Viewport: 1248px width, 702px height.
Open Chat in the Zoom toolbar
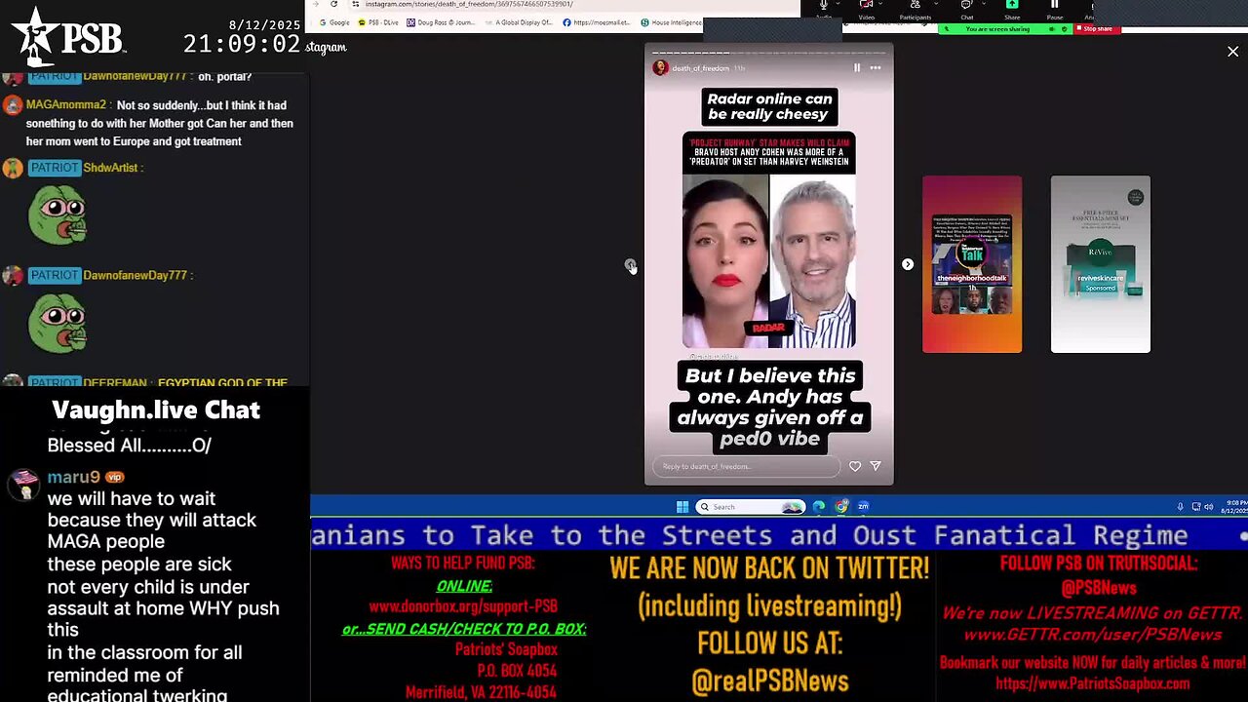967,9
